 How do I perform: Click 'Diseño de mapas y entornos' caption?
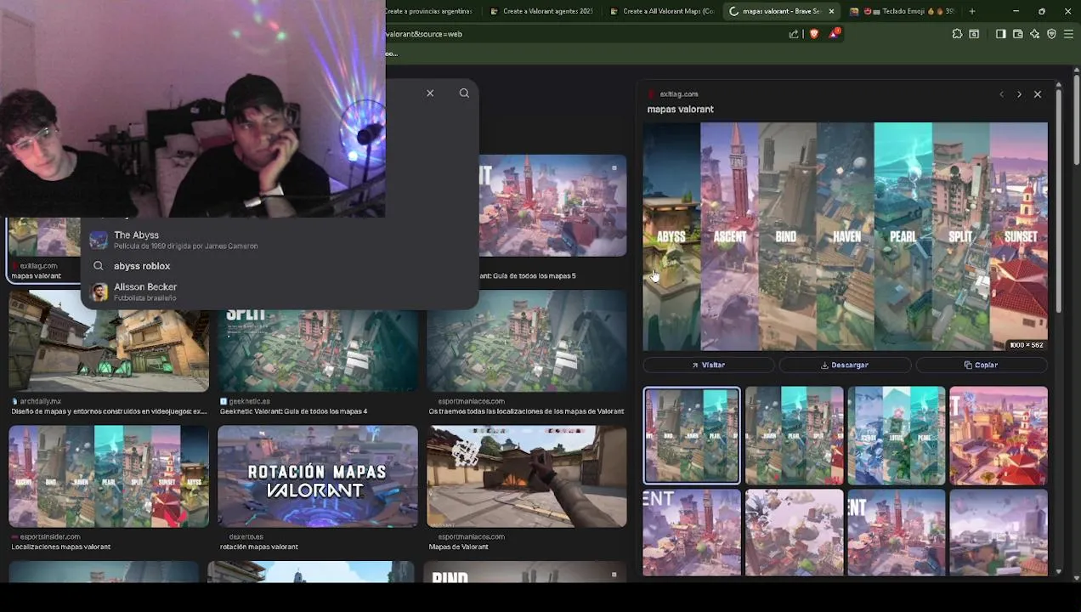pyautogui.click(x=109, y=411)
